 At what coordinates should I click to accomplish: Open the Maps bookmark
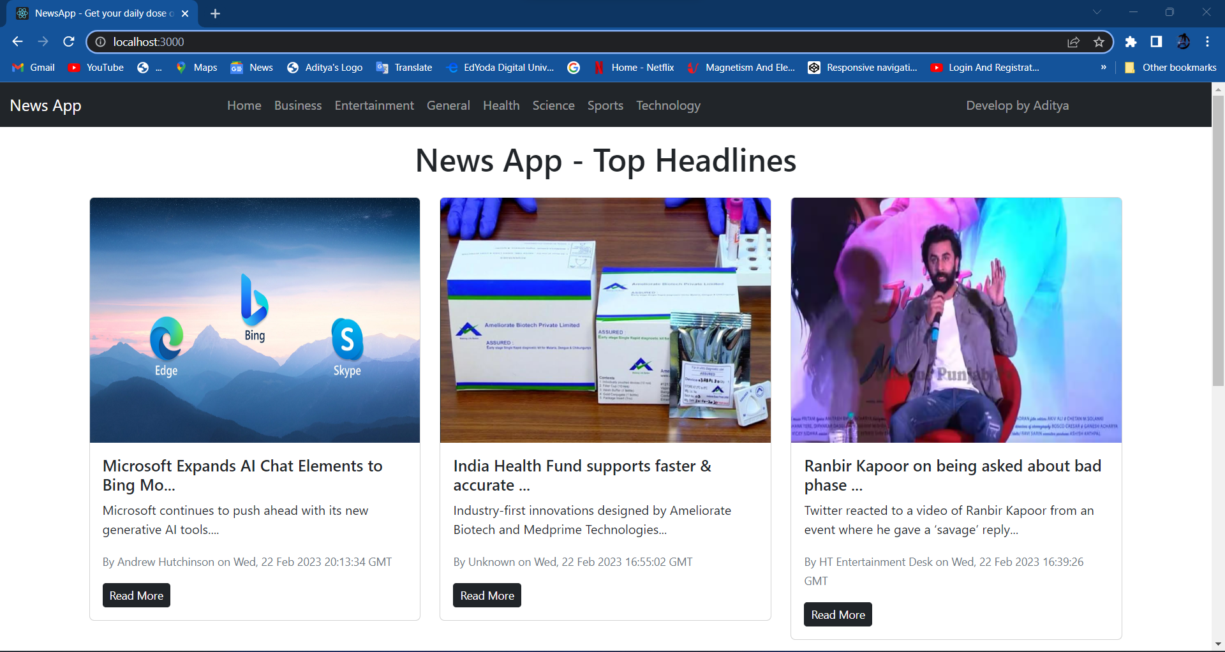coord(197,67)
